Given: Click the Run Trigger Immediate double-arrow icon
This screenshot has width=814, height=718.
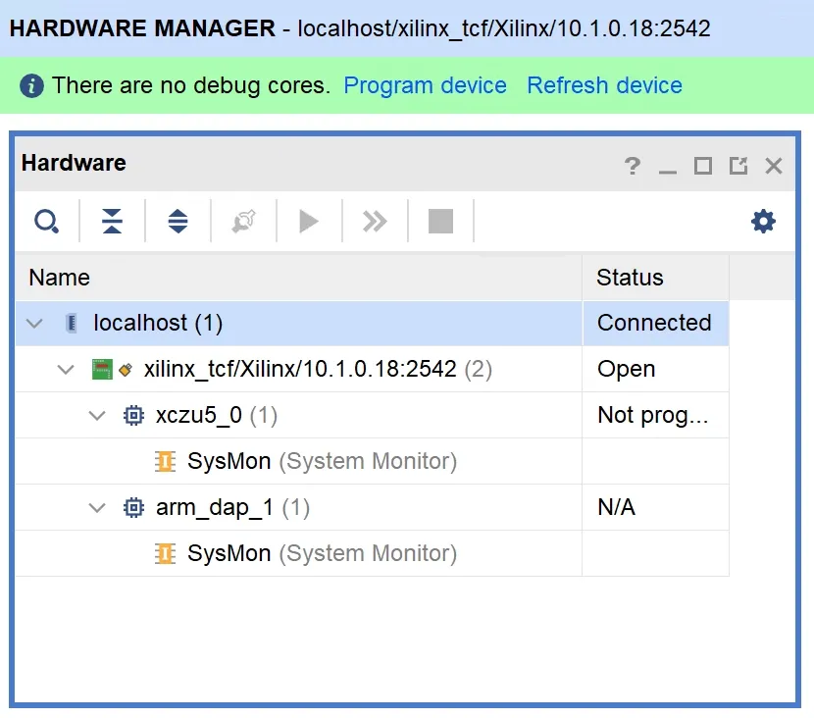Looking at the screenshot, I should point(375,222).
